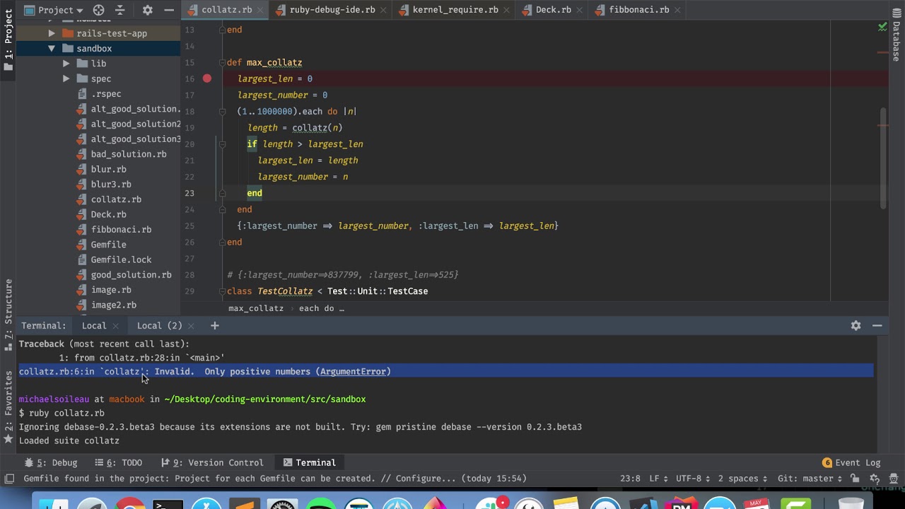Open Chrome from the Dock

pyautogui.click(x=129, y=505)
